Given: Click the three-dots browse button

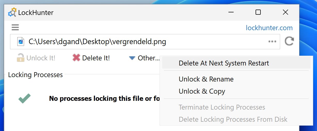Looking at the screenshot, I should point(272,42).
